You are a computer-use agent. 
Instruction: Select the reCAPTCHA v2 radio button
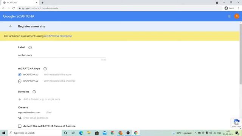(20, 81)
